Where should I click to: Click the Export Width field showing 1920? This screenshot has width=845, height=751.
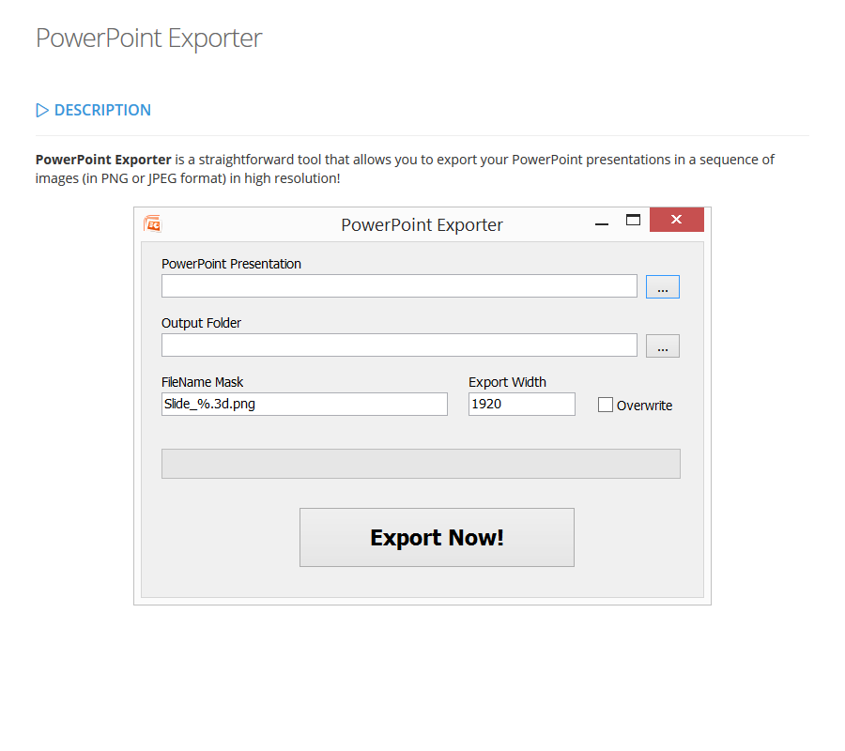[522, 404]
